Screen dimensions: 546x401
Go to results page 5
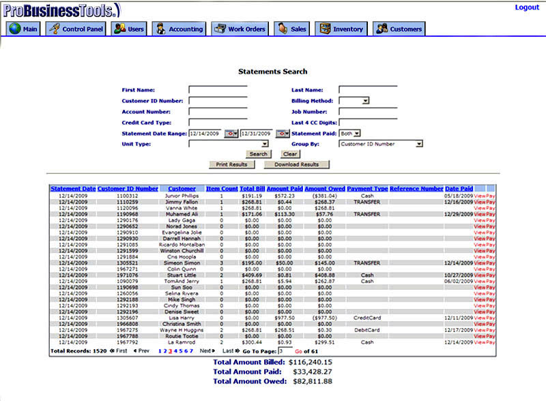pyautogui.click(x=181, y=351)
